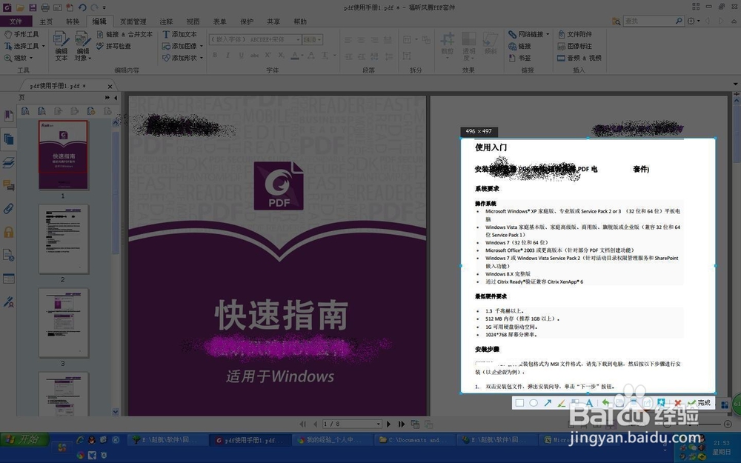Switch to the 转换 ribbon tab

pos(73,21)
